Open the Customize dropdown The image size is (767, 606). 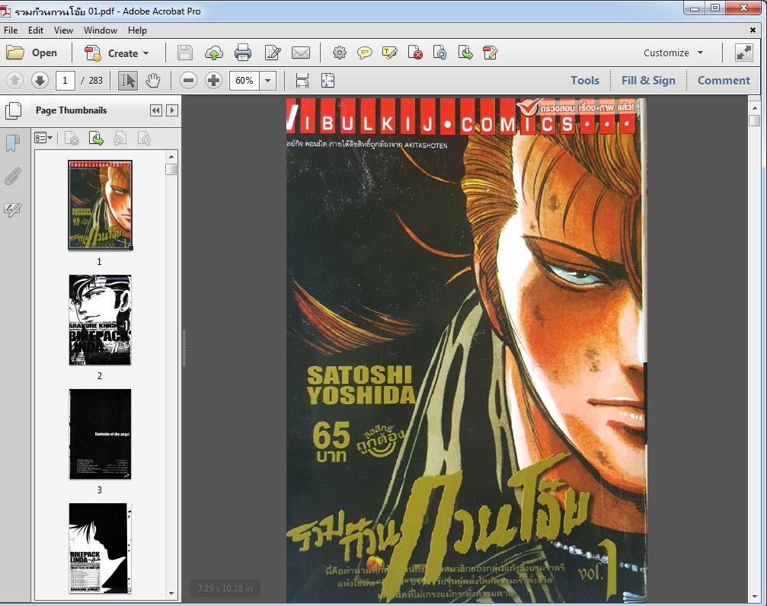click(x=673, y=53)
